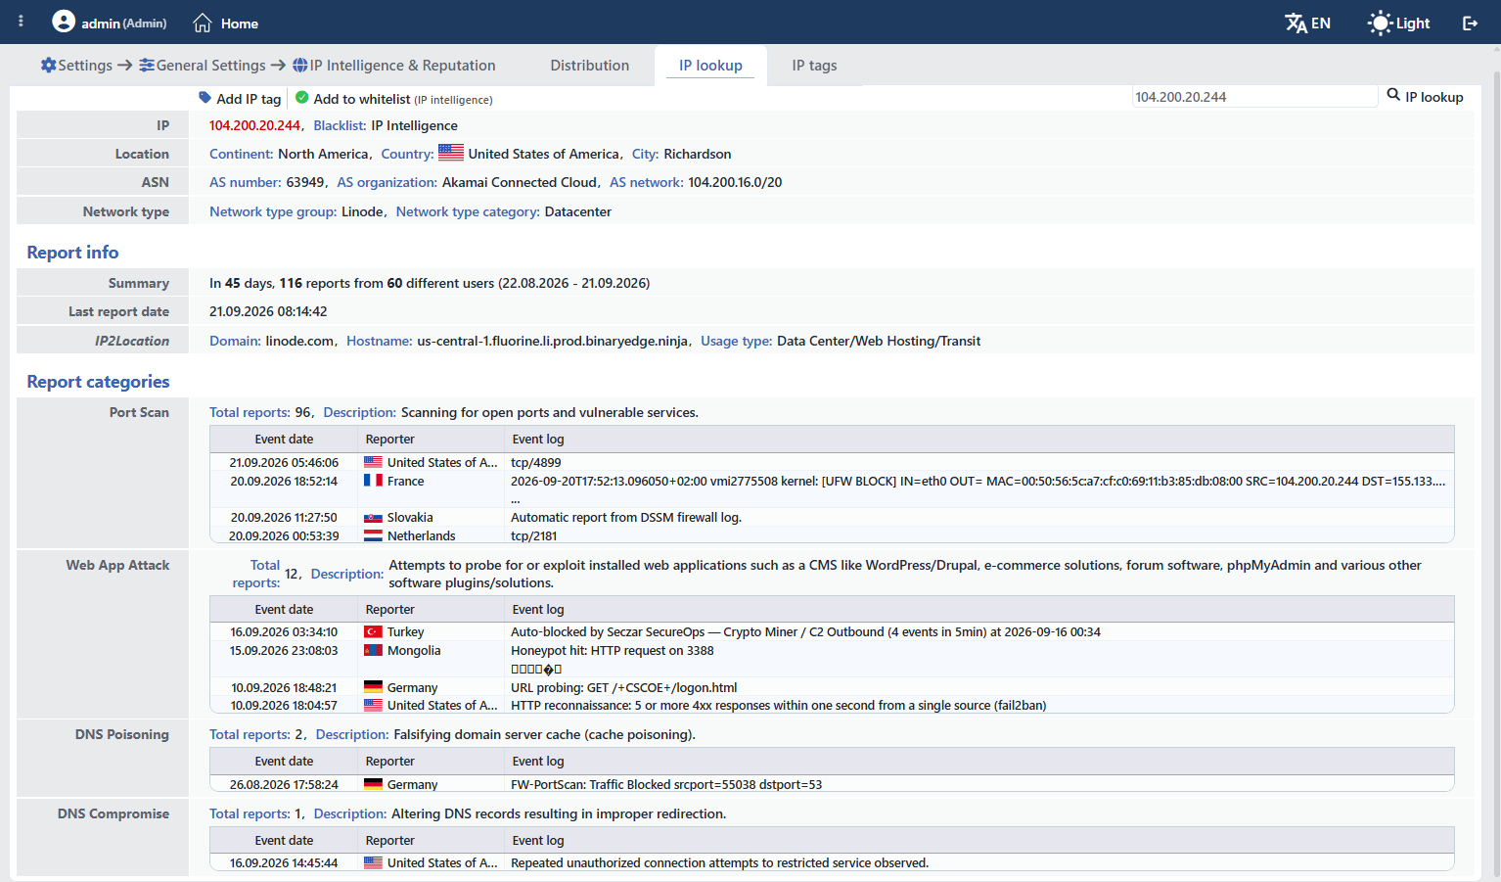Click the EN language selector
The height and width of the screenshot is (882, 1501).
coord(1308,23)
